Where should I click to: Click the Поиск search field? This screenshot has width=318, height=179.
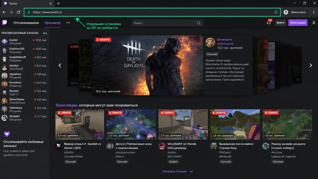[164, 23]
